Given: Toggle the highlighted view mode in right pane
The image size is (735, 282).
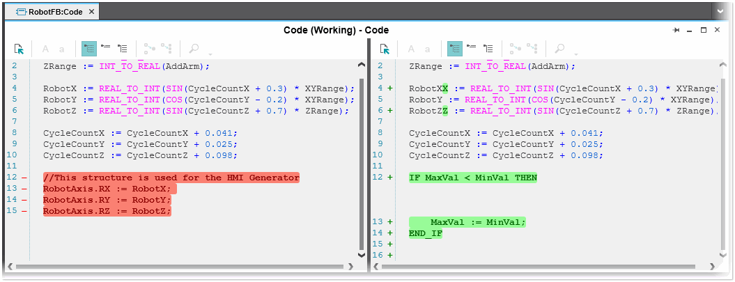Looking at the screenshot, I should click(x=455, y=49).
